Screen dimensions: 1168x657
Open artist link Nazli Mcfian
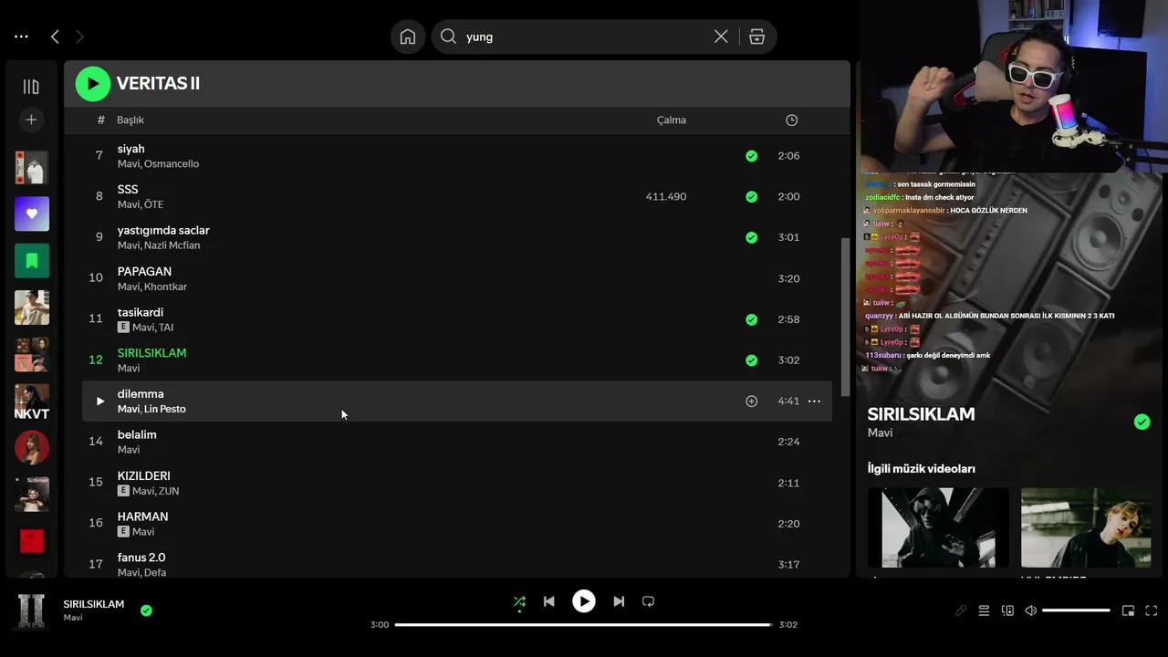(x=172, y=245)
